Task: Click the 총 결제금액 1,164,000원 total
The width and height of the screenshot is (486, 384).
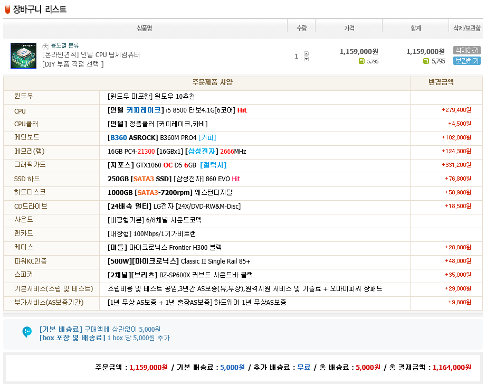Action: coord(430,368)
